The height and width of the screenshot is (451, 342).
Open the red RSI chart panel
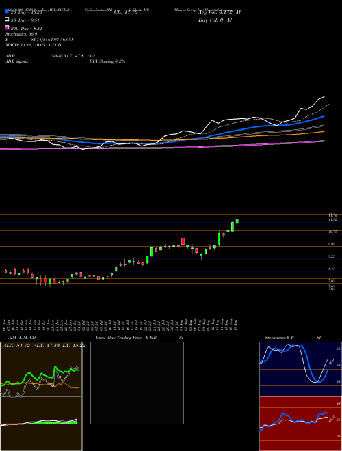point(300,424)
